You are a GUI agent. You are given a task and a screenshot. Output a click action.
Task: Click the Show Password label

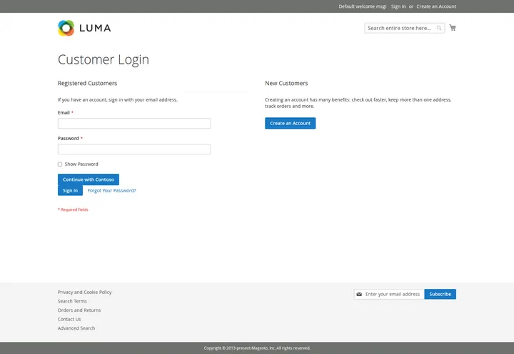coord(81,164)
